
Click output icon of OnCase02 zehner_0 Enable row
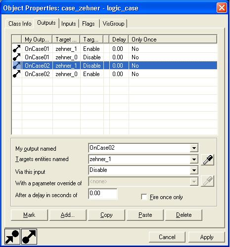point(17,74)
